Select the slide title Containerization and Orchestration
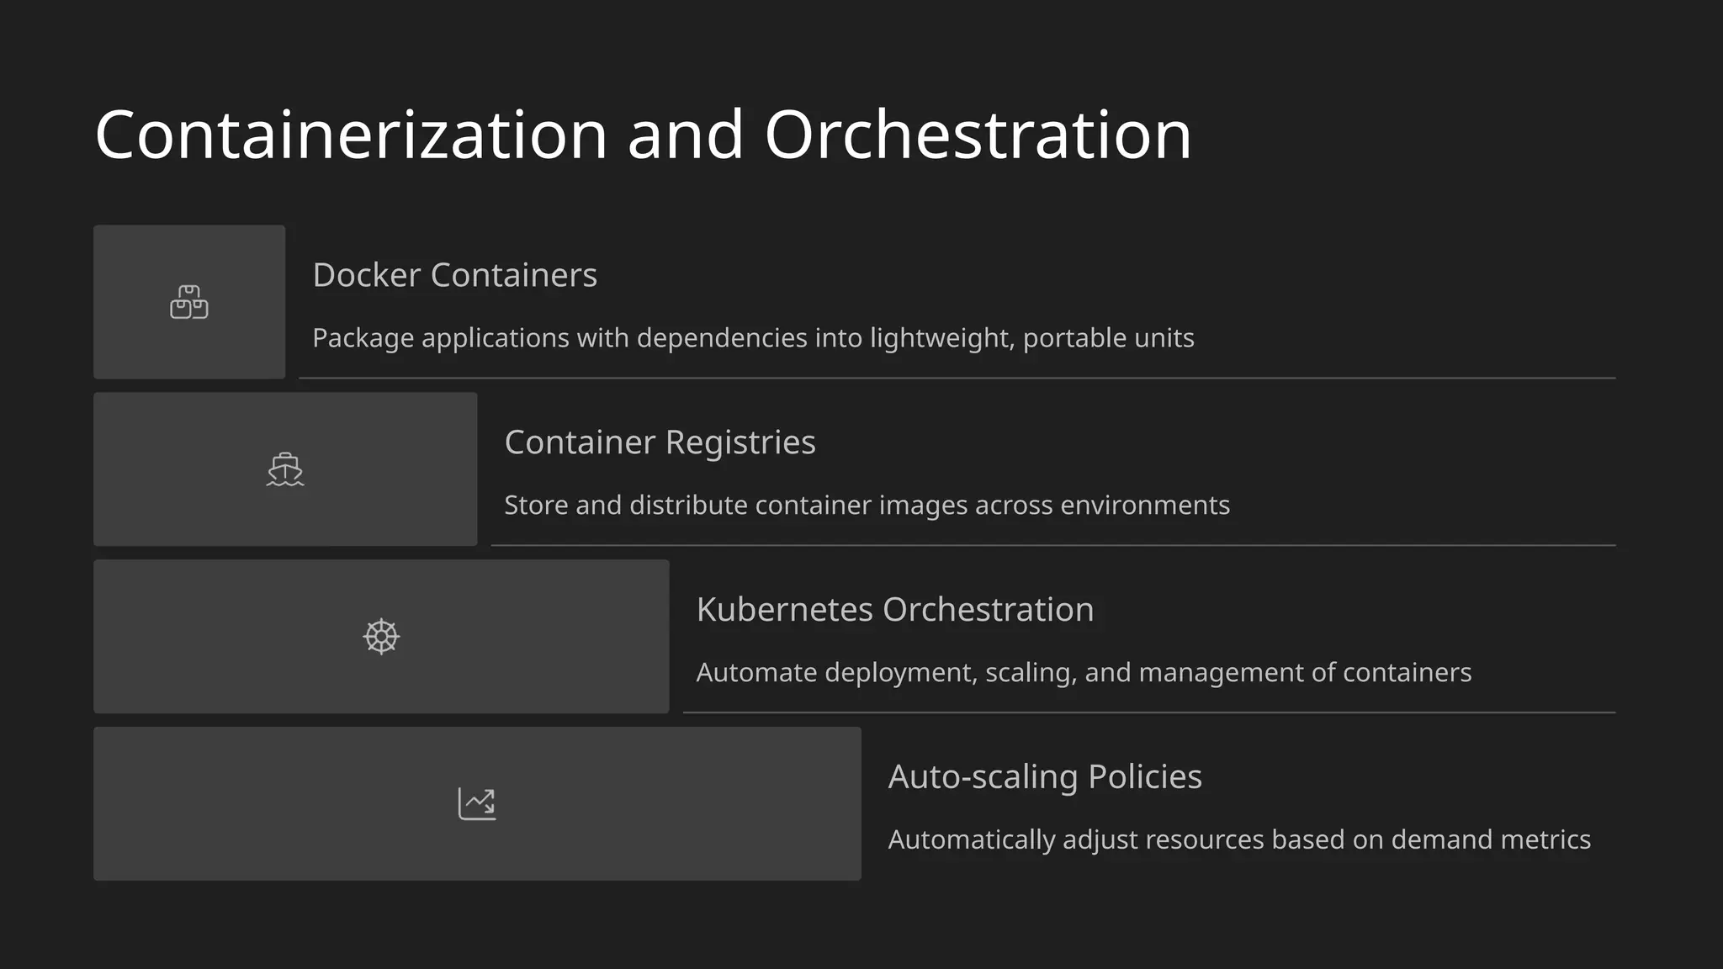The image size is (1723, 969). [643, 135]
